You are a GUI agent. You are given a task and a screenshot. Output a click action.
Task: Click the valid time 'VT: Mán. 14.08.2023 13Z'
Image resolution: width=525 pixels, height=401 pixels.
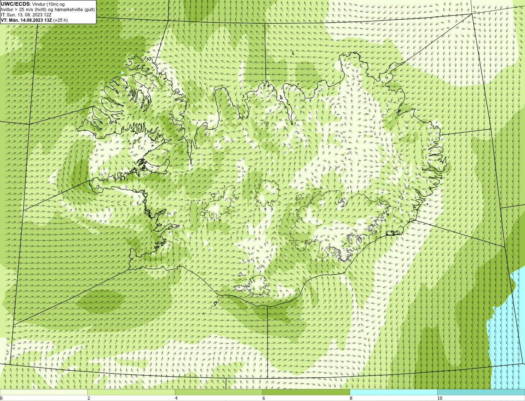point(26,20)
